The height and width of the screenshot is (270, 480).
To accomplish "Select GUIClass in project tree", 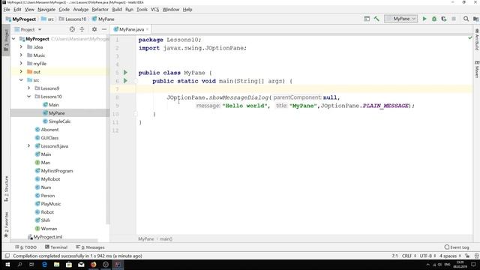I will (x=49, y=138).
